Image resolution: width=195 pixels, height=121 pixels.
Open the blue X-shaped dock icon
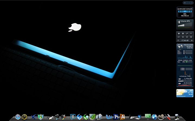pos(34,117)
